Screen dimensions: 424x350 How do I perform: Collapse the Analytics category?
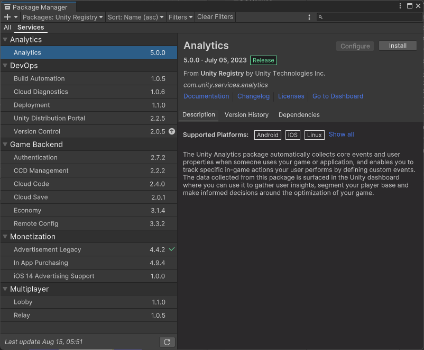[x=5, y=40]
